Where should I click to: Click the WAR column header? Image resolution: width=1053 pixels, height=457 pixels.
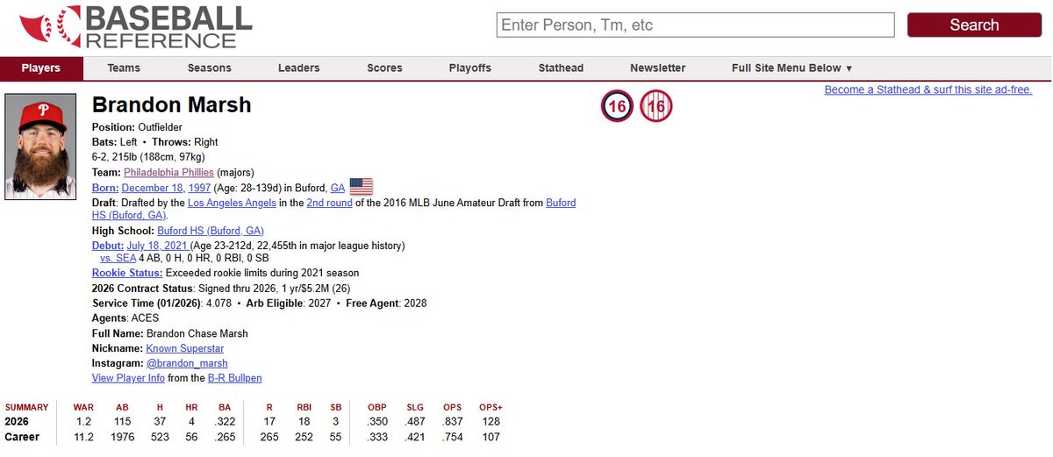click(x=83, y=408)
